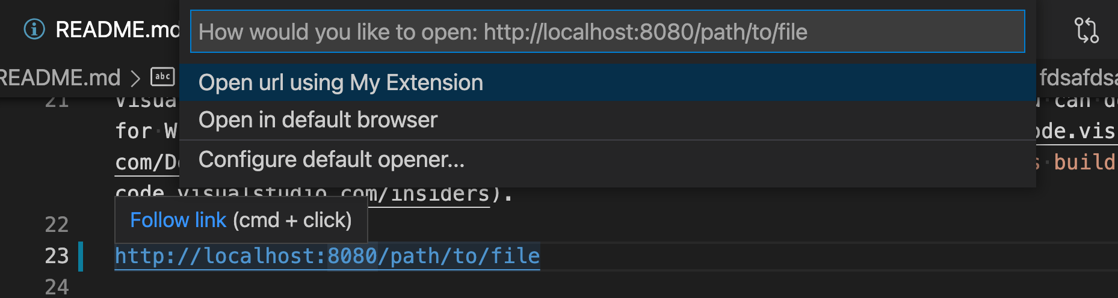Open the README.md breadcrumb item

(60, 78)
